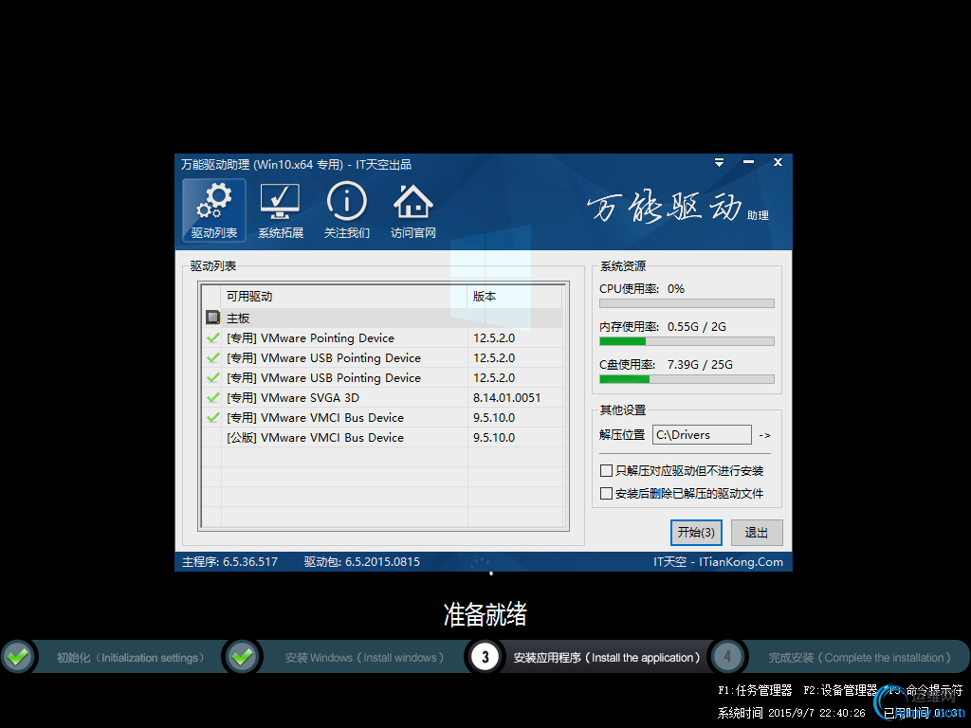
Task: Toggle the 主板 category checkbox
Action: pos(212,318)
